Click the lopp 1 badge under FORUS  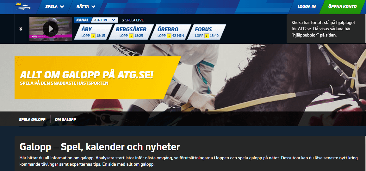point(207,36)
